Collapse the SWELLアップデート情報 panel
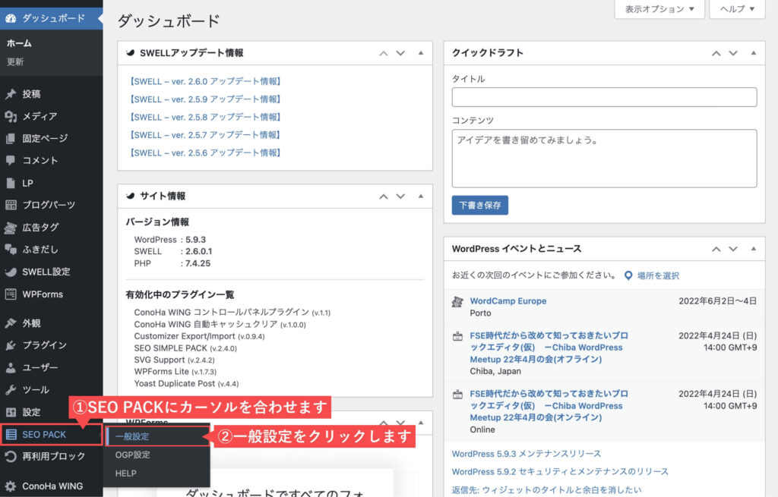This screenshot has width=778, height=497. click(x=421, y=52)
